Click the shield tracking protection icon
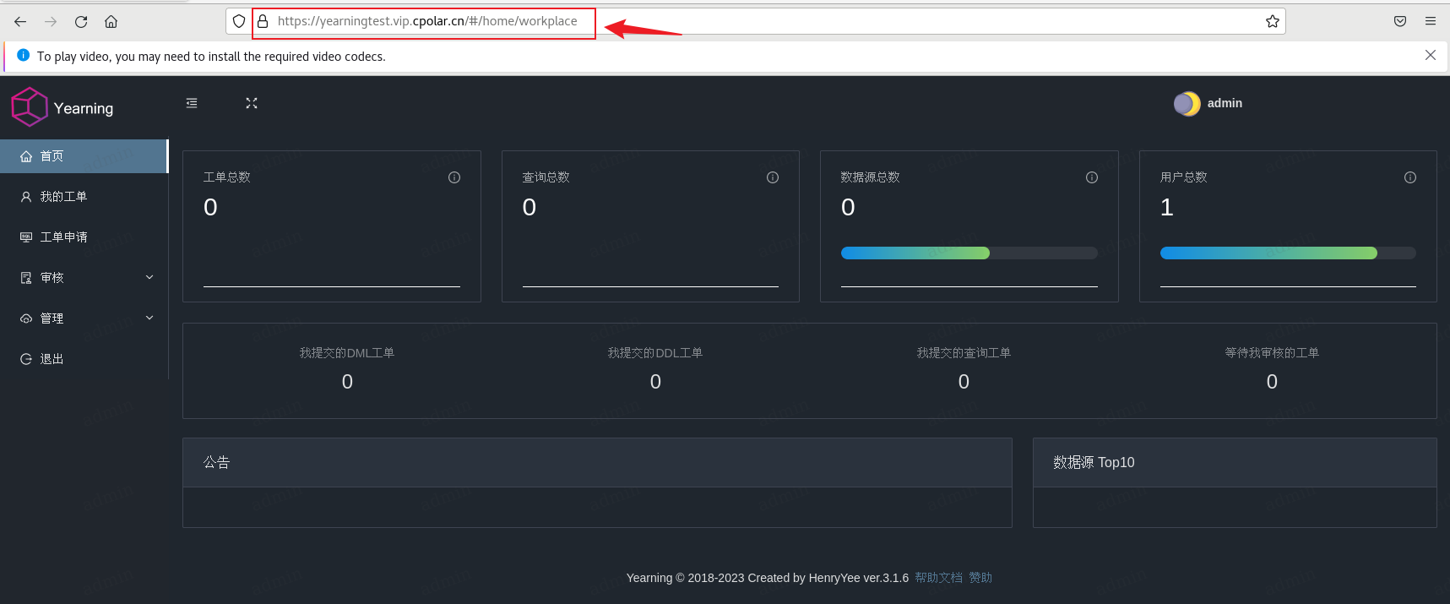Screen dimensions: 1450x604 click(239, 21)
